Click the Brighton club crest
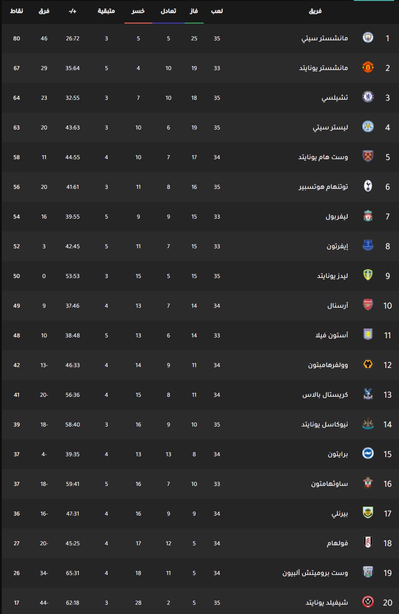Viewport: 399px width, 614px height. 368,454
